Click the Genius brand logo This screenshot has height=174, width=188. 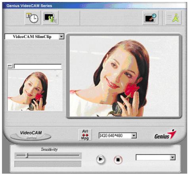165,134
